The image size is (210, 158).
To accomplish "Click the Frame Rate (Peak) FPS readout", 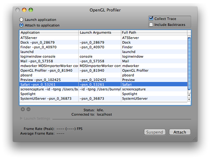I will [x=53, y=129].
